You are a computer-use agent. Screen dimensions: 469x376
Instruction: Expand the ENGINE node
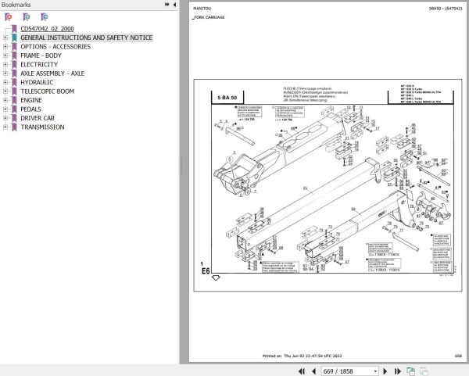5,100
